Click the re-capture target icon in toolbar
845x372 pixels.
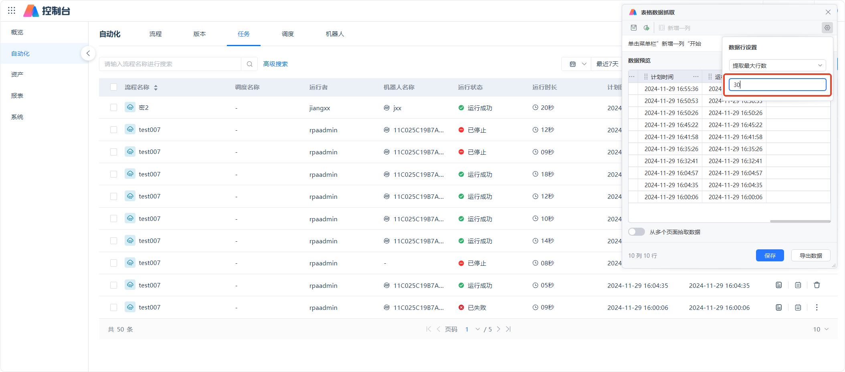[647, 28]
